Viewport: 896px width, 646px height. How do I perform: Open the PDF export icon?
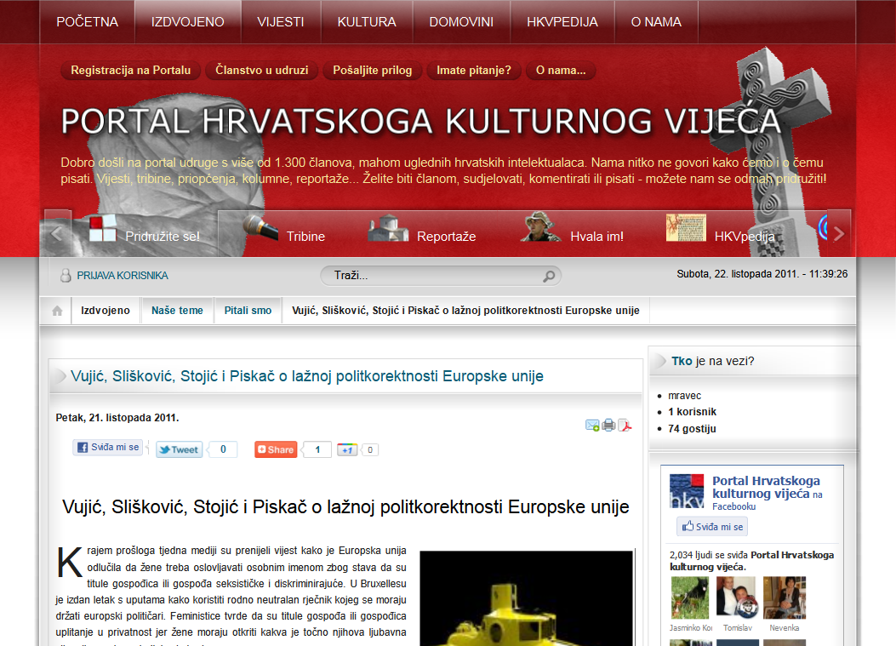tap(625, 426)
